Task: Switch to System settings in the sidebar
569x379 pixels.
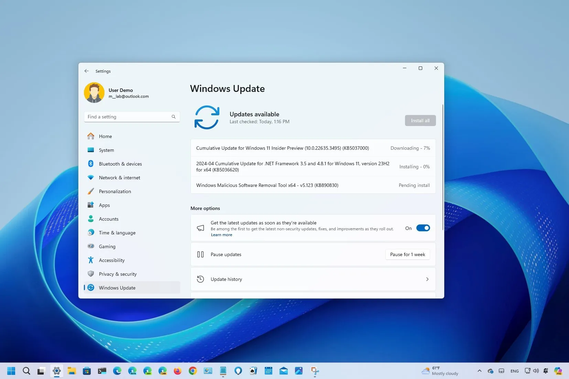Action: coord(90,150)
